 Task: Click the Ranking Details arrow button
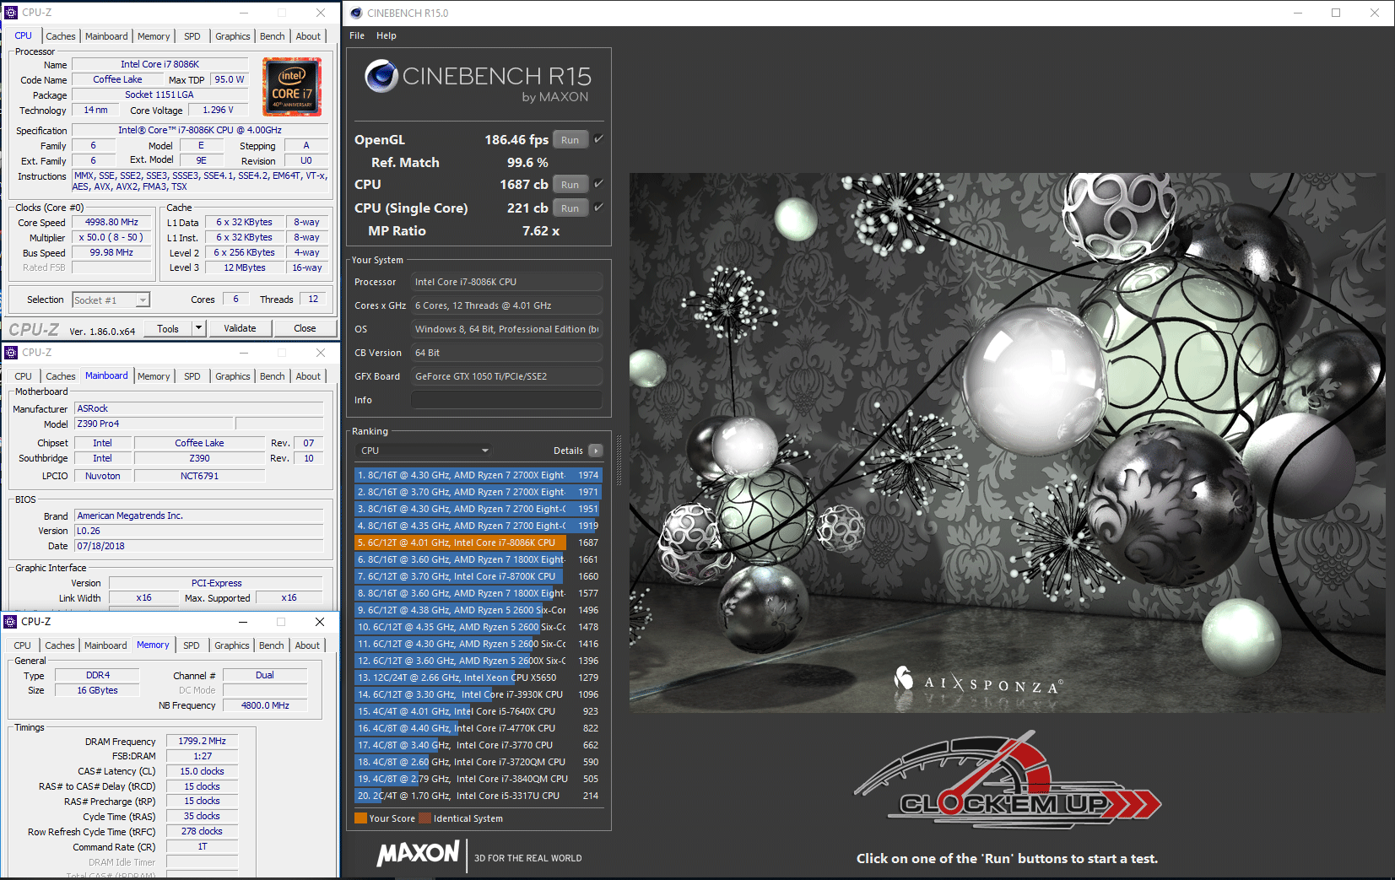coord(596,451)
